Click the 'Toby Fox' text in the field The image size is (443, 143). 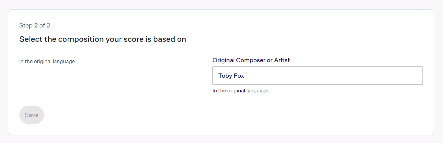click(x=231, y=76)
